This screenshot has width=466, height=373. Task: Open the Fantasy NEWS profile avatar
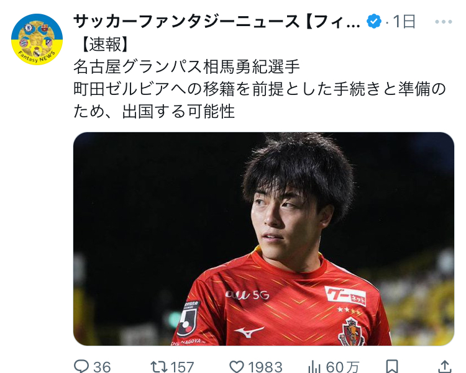37,39
